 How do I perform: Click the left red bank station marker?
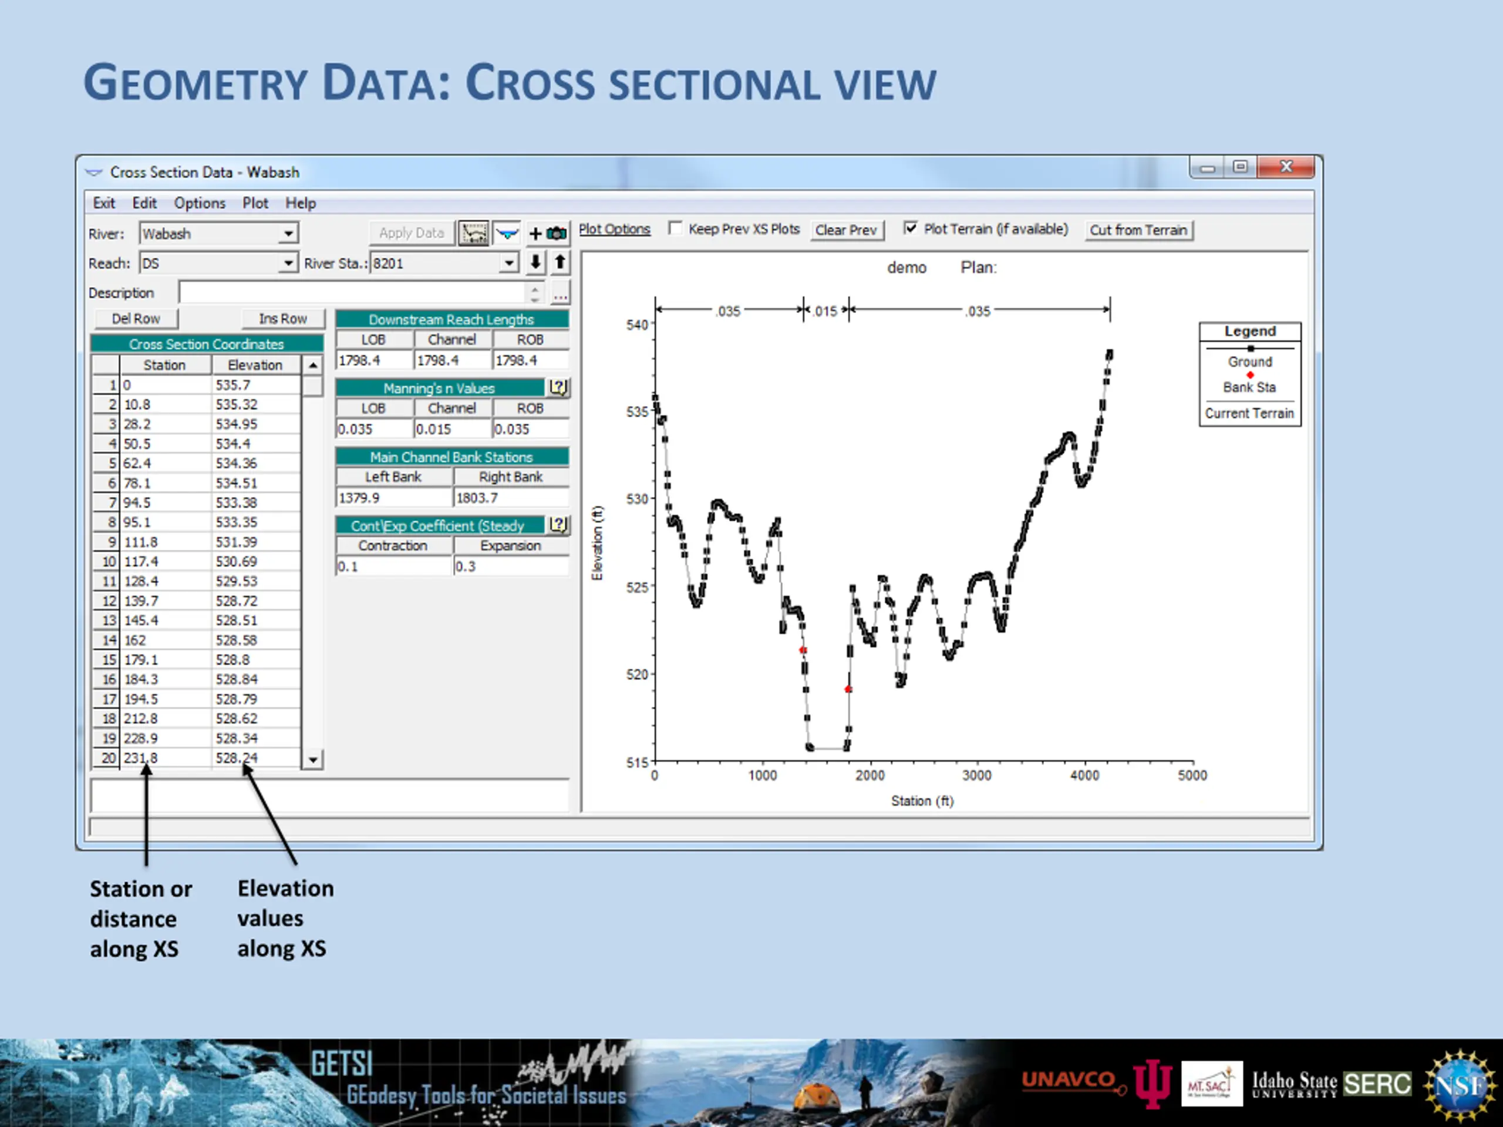[803, 651]
